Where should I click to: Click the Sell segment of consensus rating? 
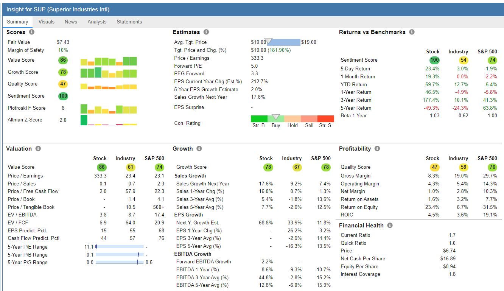coord(309,119)
